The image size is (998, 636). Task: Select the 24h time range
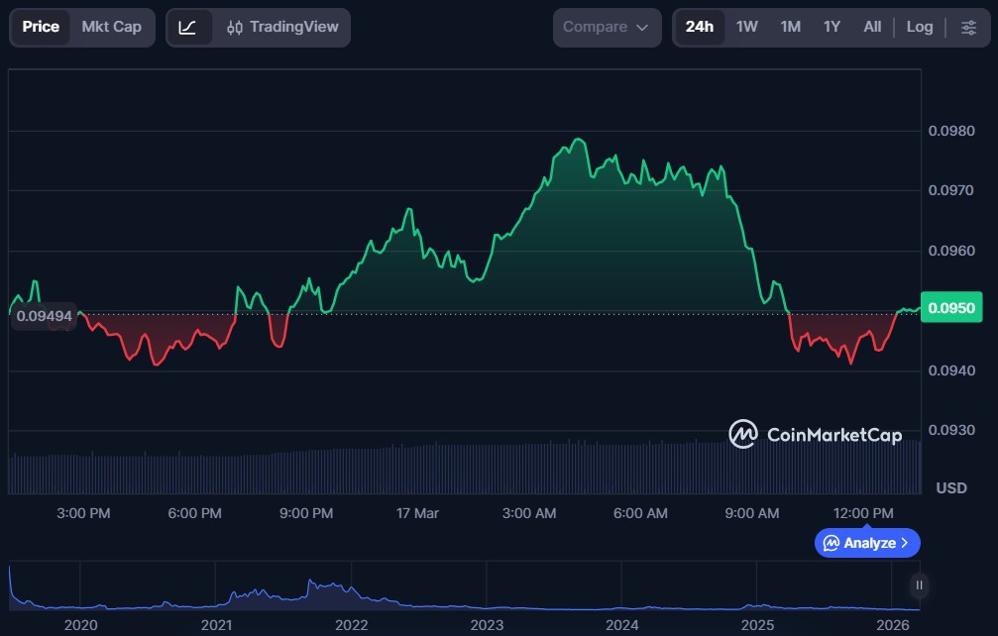pyautogui.click(x=699, y=27)
